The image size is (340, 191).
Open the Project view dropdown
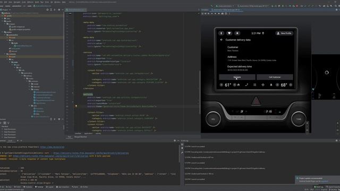coord(5,10)
